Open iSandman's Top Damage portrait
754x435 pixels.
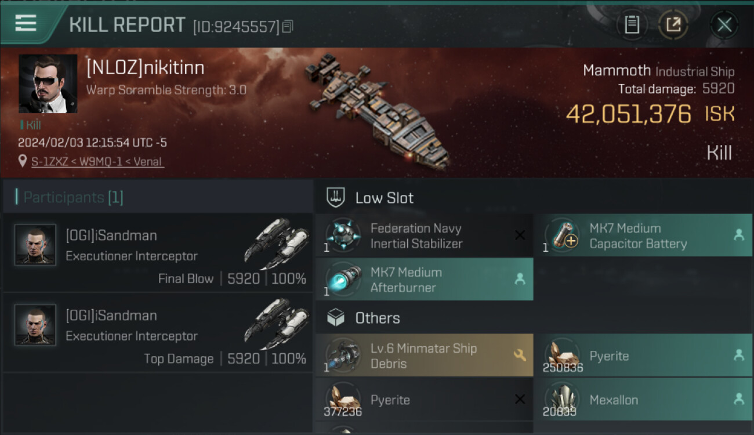click(35, 325)
